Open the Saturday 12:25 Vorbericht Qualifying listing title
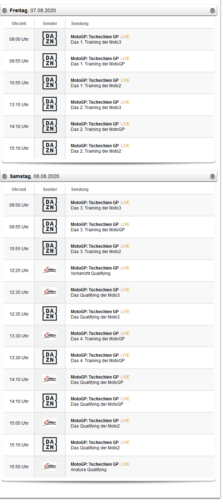This screenshot has height=504, width=223. click(x=95, y=268)
